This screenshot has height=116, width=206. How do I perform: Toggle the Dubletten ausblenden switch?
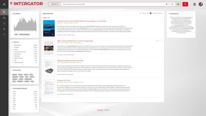[151, 13]
